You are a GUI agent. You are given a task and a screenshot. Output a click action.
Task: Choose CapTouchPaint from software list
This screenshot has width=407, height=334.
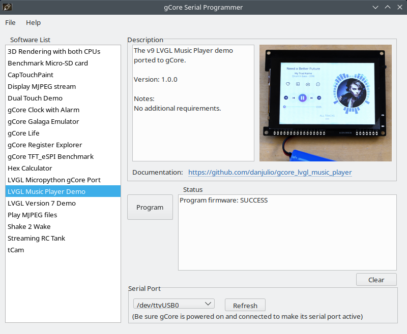(x=31, y=75)
